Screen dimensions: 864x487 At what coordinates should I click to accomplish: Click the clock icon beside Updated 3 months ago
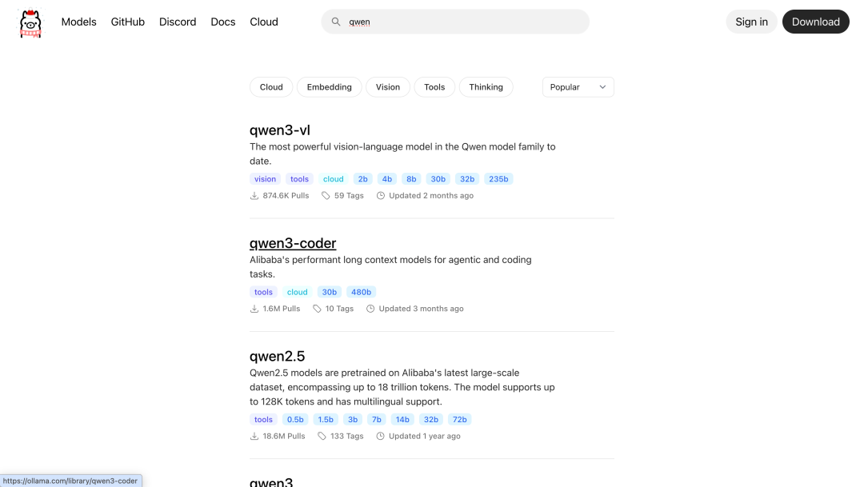pyautogui.click(x=370, y=308)
